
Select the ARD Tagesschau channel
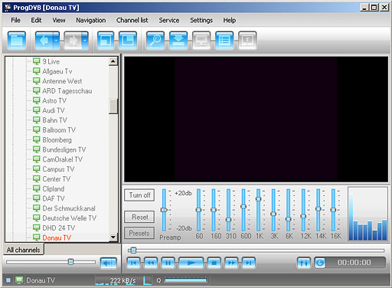pyautogui.click(x=67, y=91)
